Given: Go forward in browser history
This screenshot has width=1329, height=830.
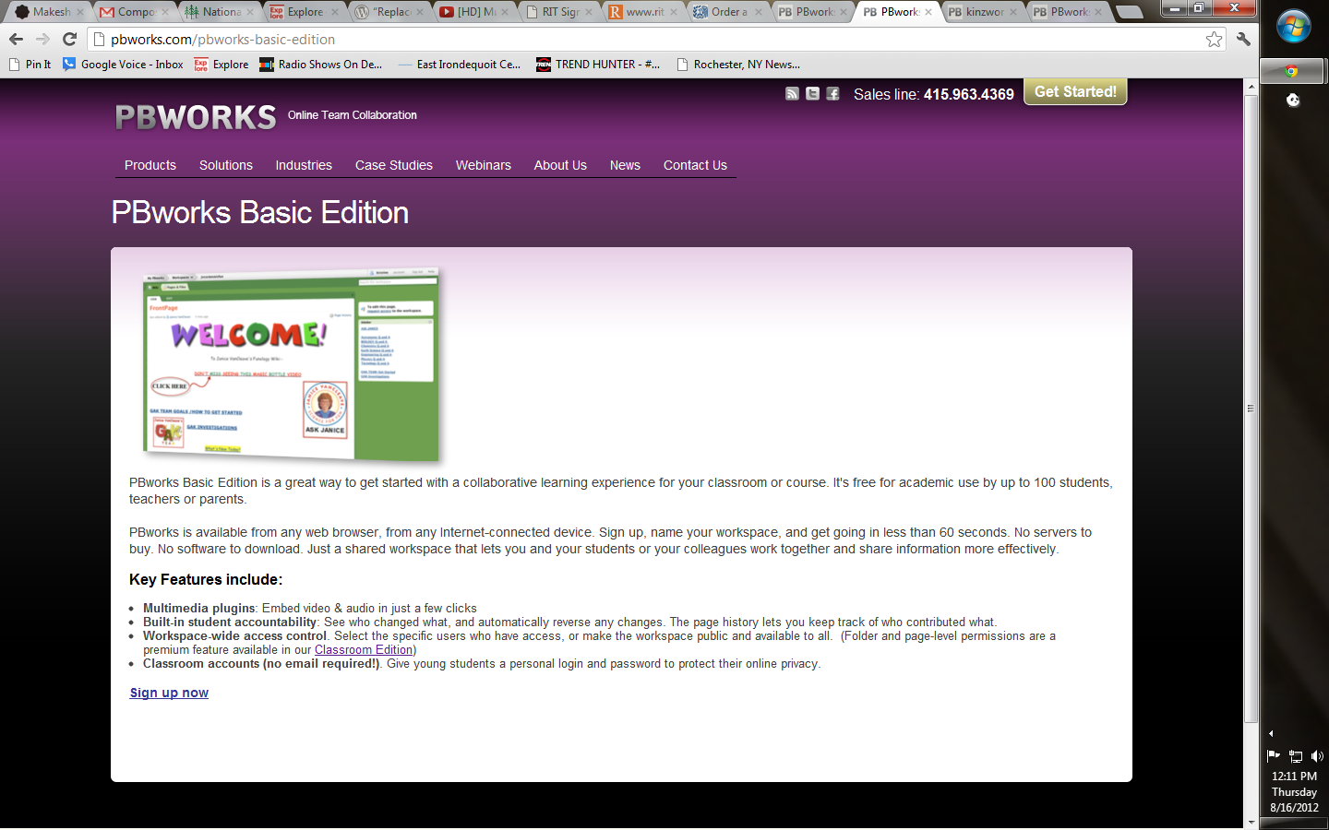Looking at the screenshot, I should (42, 39).
